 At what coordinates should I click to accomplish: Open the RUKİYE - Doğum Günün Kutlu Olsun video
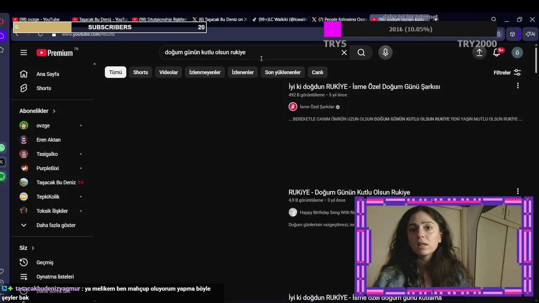tap(349, 192)
